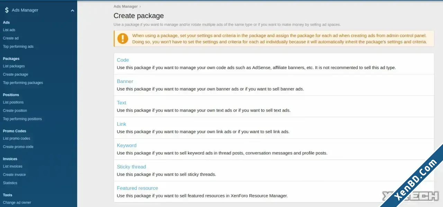Open List positions in sidebar
443x207 pixels.
[13, 103]
